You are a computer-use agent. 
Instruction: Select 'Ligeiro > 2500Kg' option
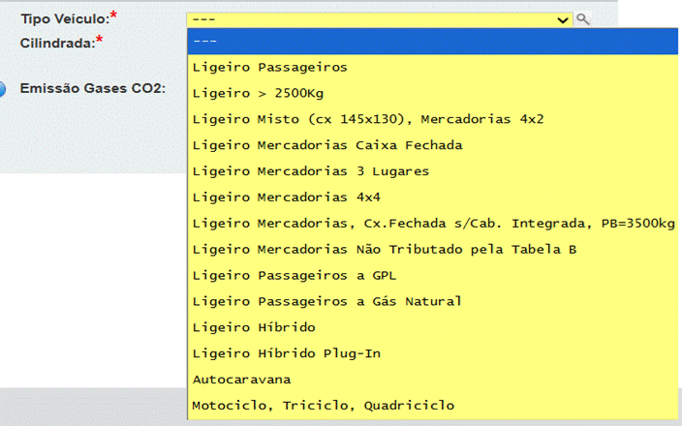pyautogui.click(x=260, y=93)
